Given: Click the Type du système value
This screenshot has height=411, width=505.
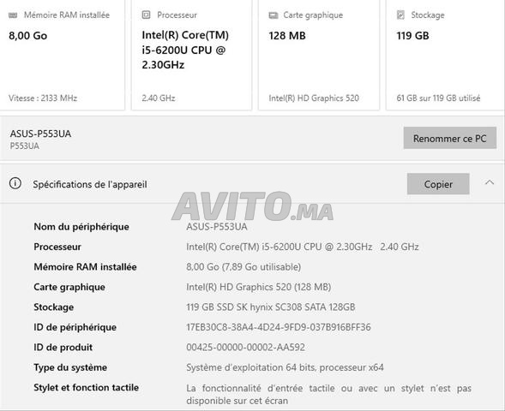Looking at the screenshot, I should coord(285,367).
